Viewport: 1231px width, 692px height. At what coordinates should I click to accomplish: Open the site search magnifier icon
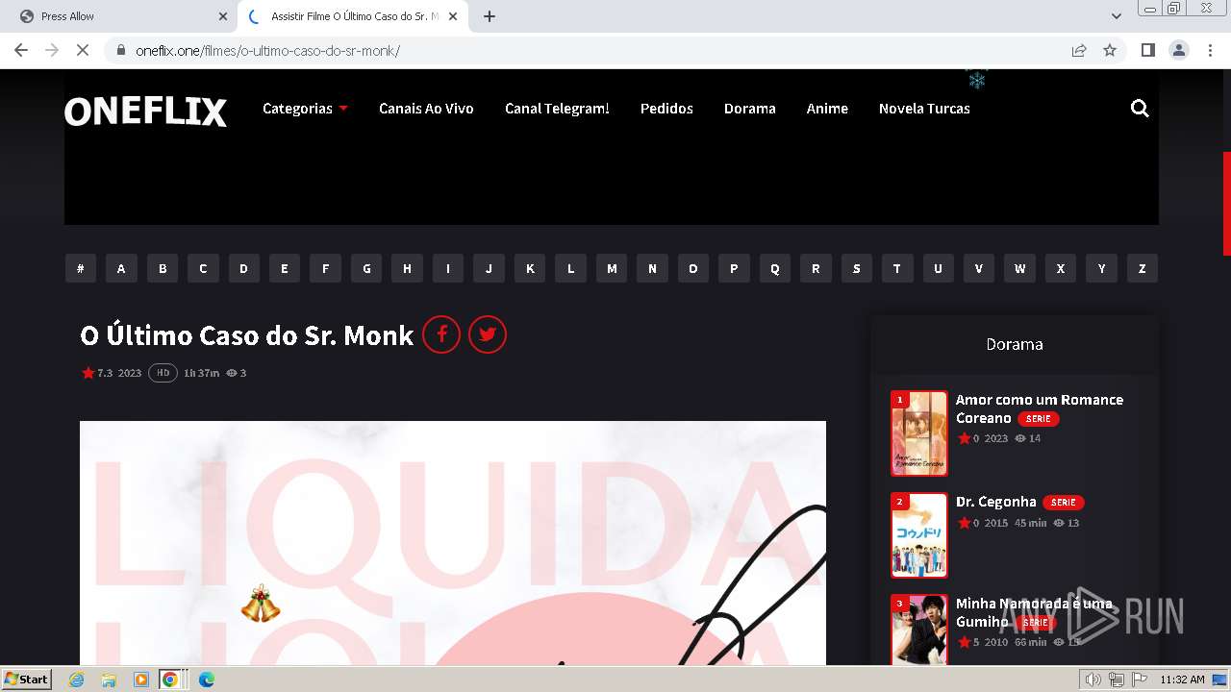point(1140,109)
